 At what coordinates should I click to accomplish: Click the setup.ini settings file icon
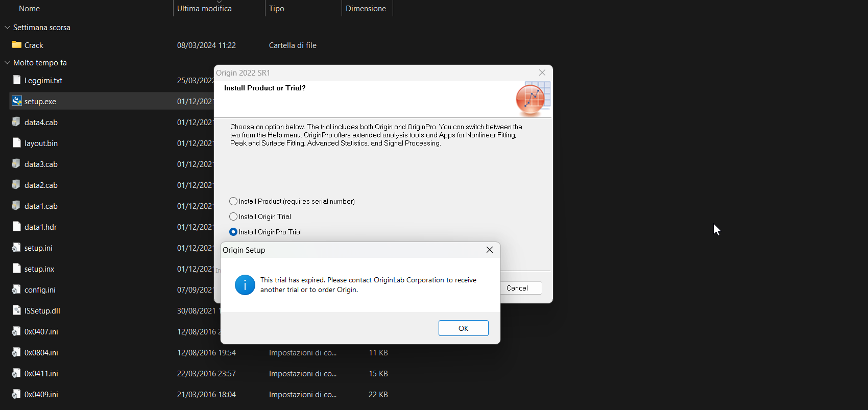coord(17,248)
